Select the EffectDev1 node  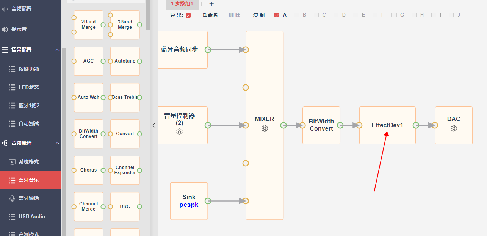(x=387, y=125)
